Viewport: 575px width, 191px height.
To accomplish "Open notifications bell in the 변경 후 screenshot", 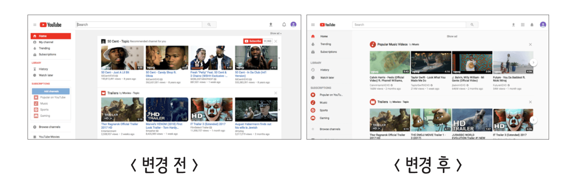I will click(532, 25).
